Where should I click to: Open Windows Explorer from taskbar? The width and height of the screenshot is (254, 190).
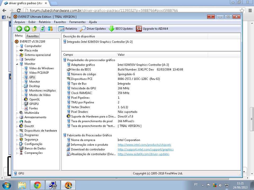pos(22,185)
